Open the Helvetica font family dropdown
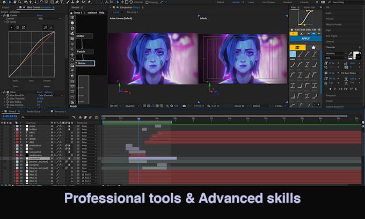This screenshot has width=365, height=219. [x=335, y=54]
